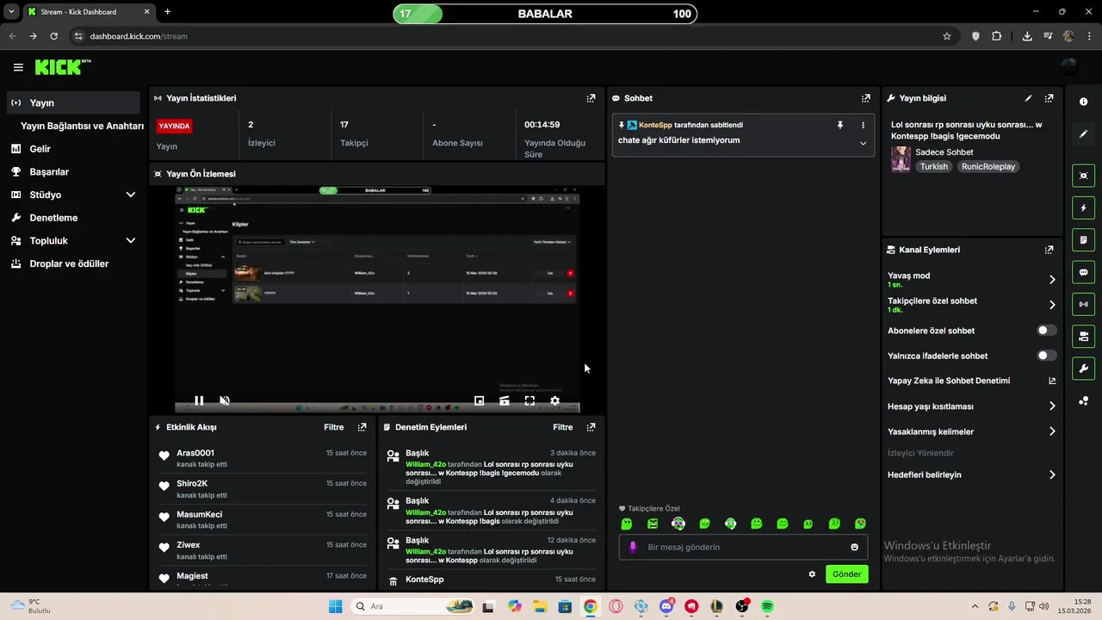Click the purple microphone icon in chat input
The height and width of the screenshot is (620, 1102).
(633, 547)
